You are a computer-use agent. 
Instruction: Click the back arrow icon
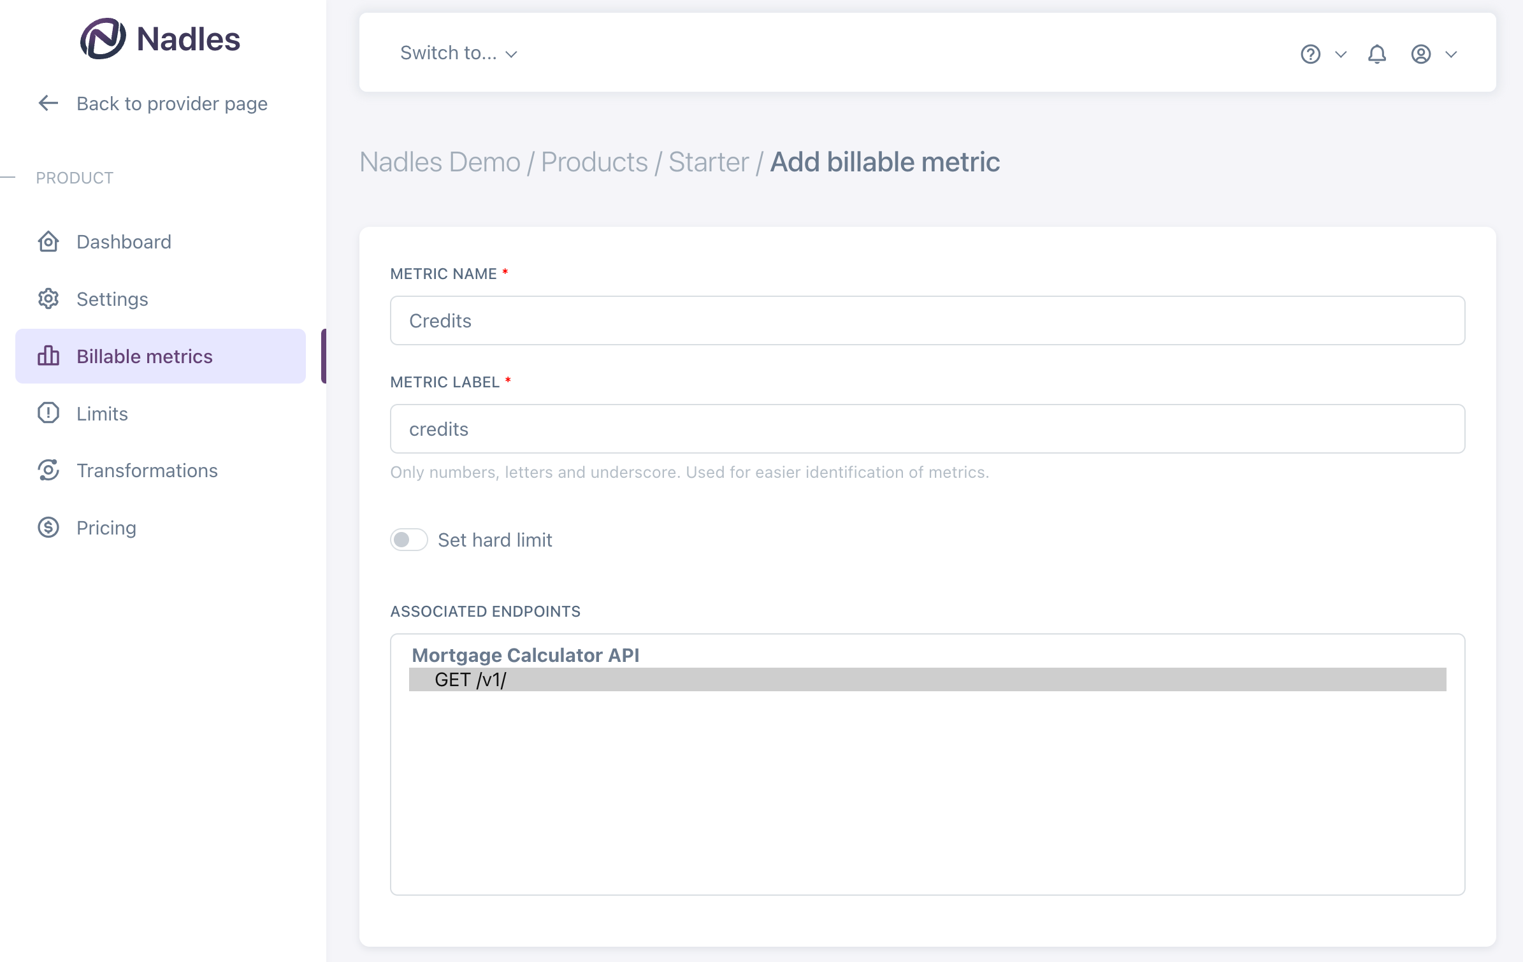tap(48, 103)
